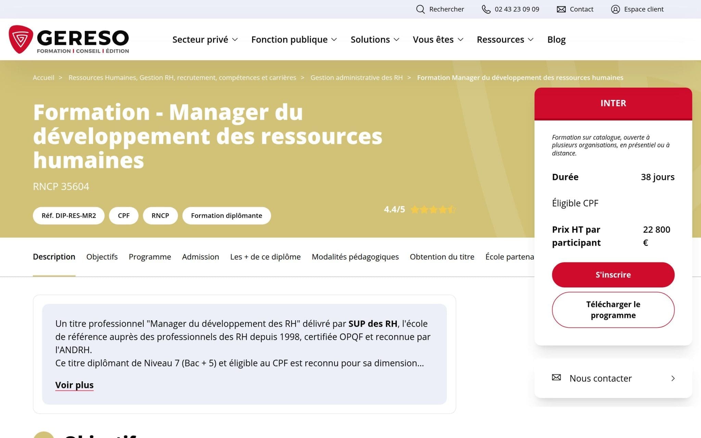
Task: Click the S'inscrire button
Action: 613,275
